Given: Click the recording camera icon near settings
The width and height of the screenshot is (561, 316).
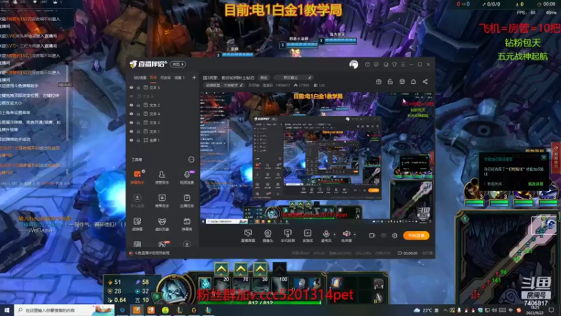Looking at the screenshot, I should pyautogui.click(x=372, y=235).
